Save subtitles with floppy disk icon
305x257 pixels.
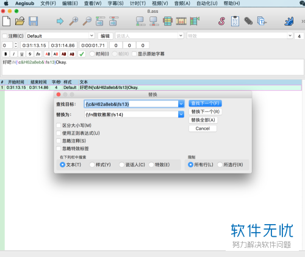(34, 21)
